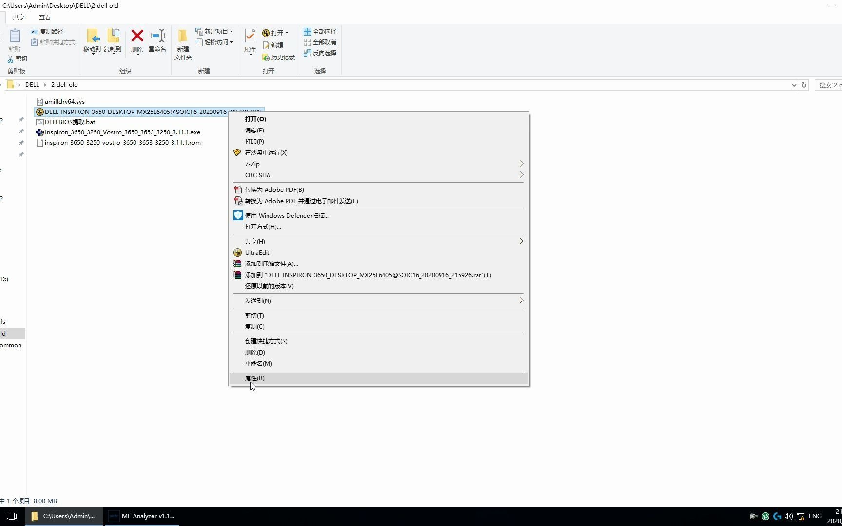The image size is (842, 526).
Task: Click the Cut (剪切) scissors in the ribbon
Action: (x=18, y=59)
